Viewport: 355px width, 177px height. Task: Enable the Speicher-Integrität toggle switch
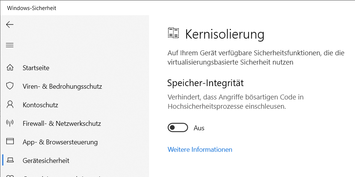coord(178,128)
